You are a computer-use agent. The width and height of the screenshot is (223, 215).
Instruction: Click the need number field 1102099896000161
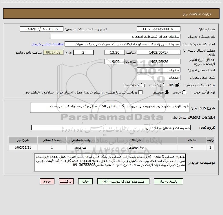[159, 29]
